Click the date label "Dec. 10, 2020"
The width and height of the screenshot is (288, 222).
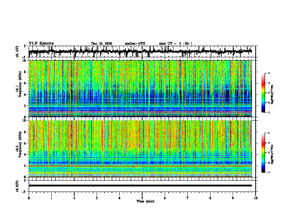(101, 44)
